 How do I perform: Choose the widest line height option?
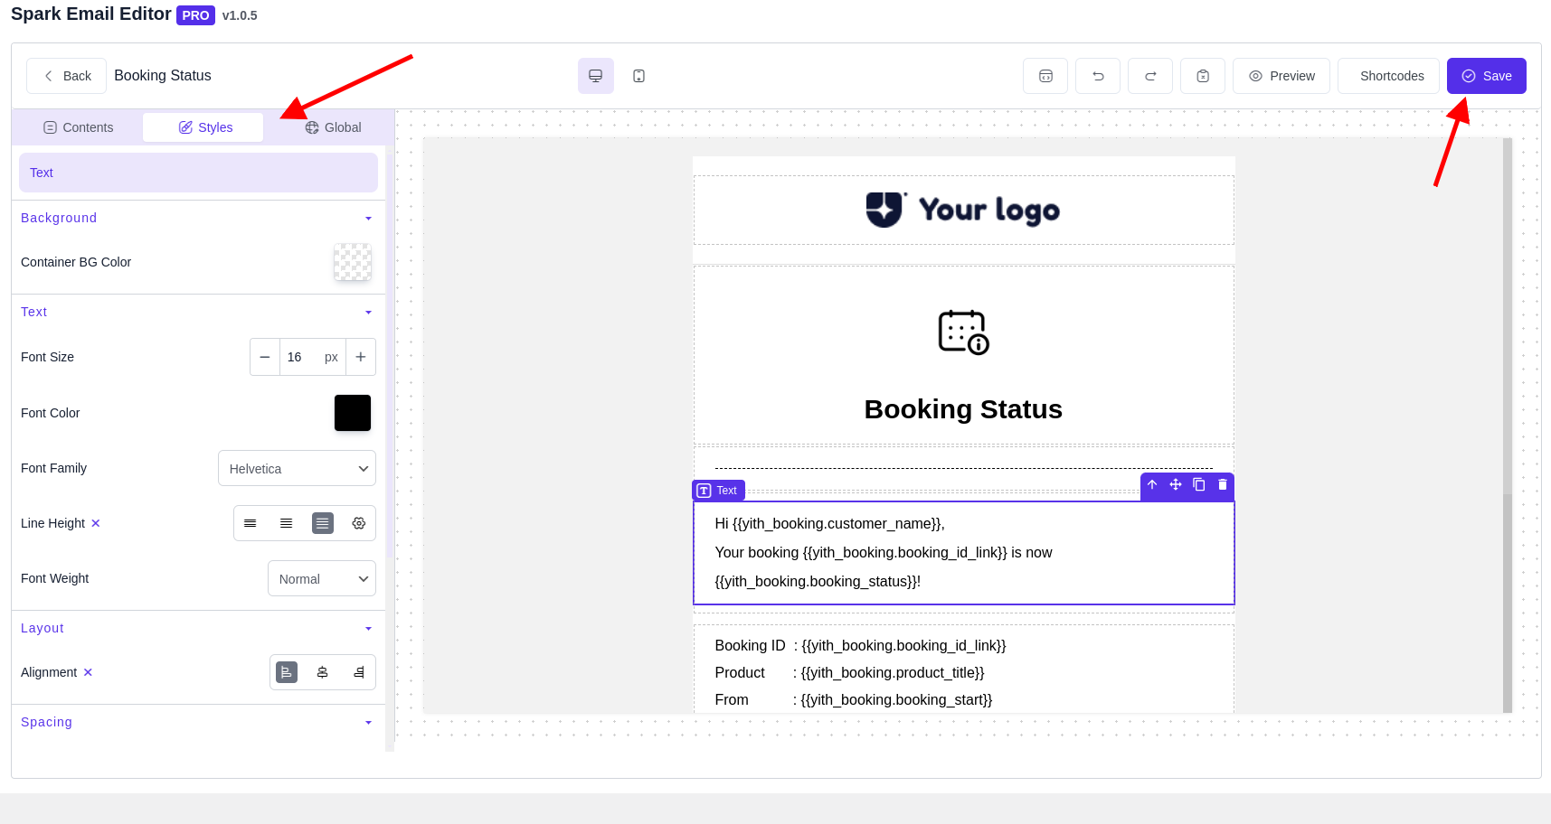322,523
